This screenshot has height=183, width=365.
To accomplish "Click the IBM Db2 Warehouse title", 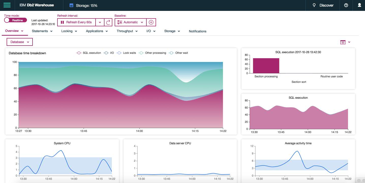I will click(37, 5).
